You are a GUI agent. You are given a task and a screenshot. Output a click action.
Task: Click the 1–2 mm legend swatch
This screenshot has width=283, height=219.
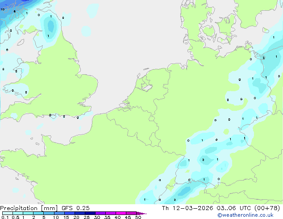coord(28,213)
